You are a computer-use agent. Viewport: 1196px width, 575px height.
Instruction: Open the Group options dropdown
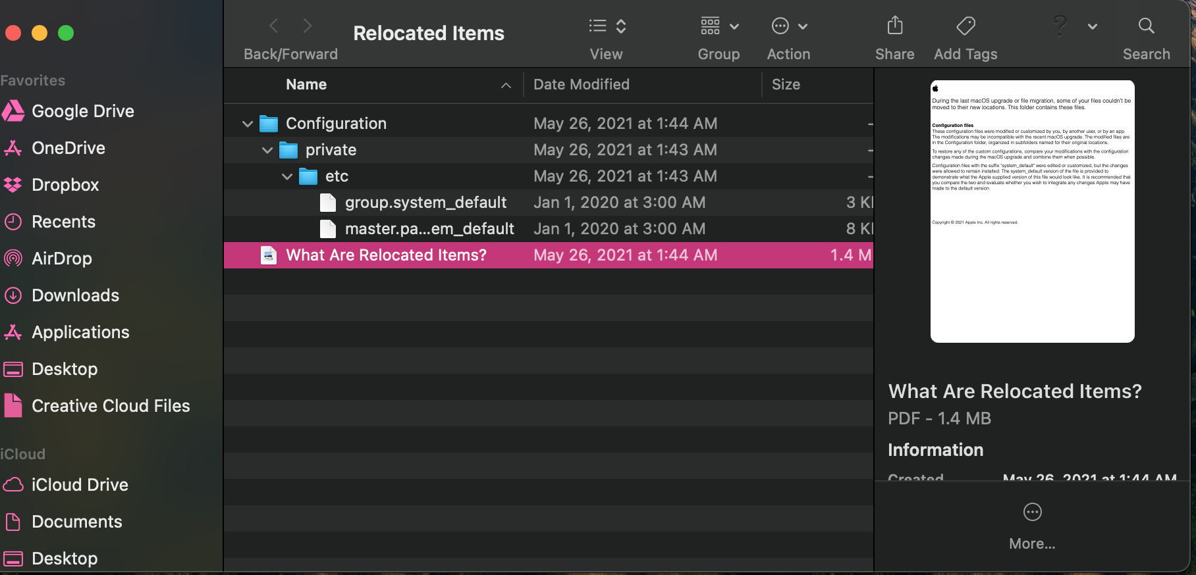[x=719, y=26]
